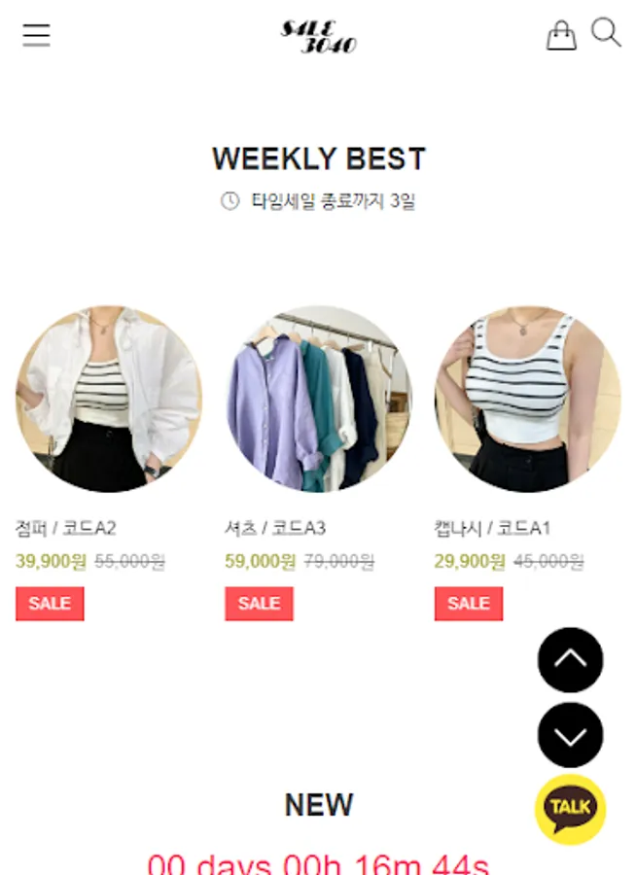The image size is (636, 875).
Task: Open product title 캡나시 / 코드A1
Action: click(492, 528)
